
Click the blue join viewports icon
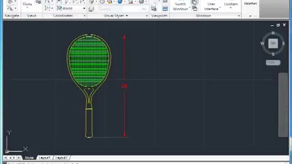point(165,8)
